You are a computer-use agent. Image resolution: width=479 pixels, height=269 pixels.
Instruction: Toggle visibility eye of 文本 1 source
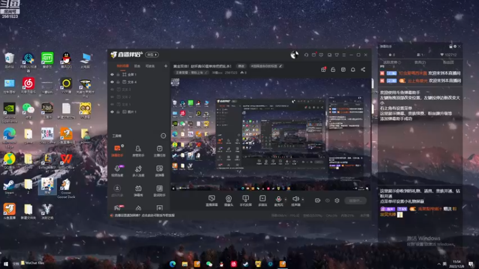click(x=112, y=104)
